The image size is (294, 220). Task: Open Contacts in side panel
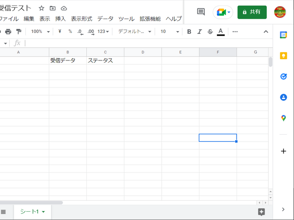pyautogui.click(x=283, y=97)
